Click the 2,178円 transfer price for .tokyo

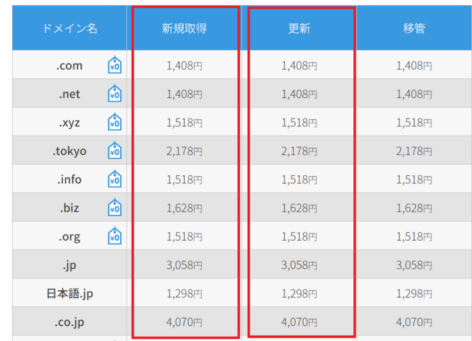[414, 151]
